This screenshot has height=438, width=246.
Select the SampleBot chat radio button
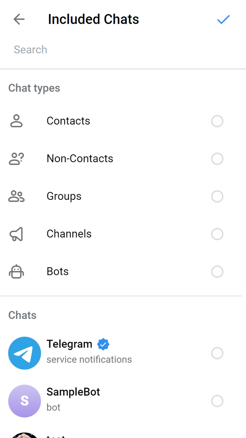click(x=217, y=401)
